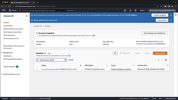Refresh the buckets list
This screenshot has height=100, width=178.
pos(115,53)
